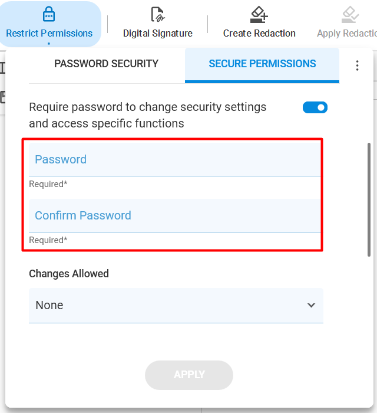Open the Changes Allowed None dropdown
377x413 pixels.
click(176, 305)
